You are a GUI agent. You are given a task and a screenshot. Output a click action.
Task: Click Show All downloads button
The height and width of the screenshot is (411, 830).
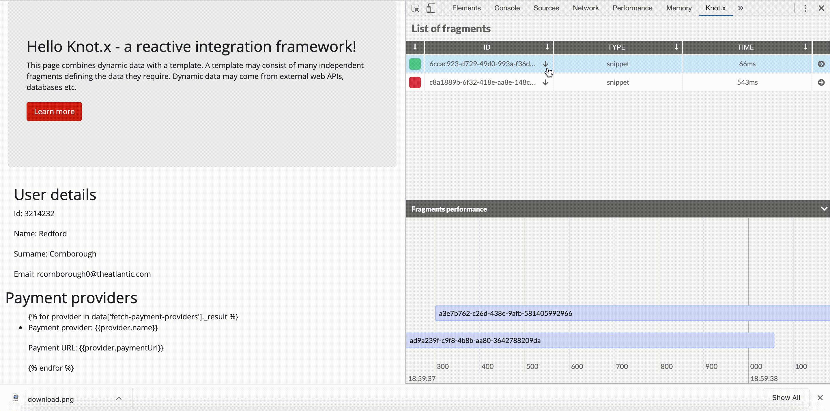click(786, 398)
